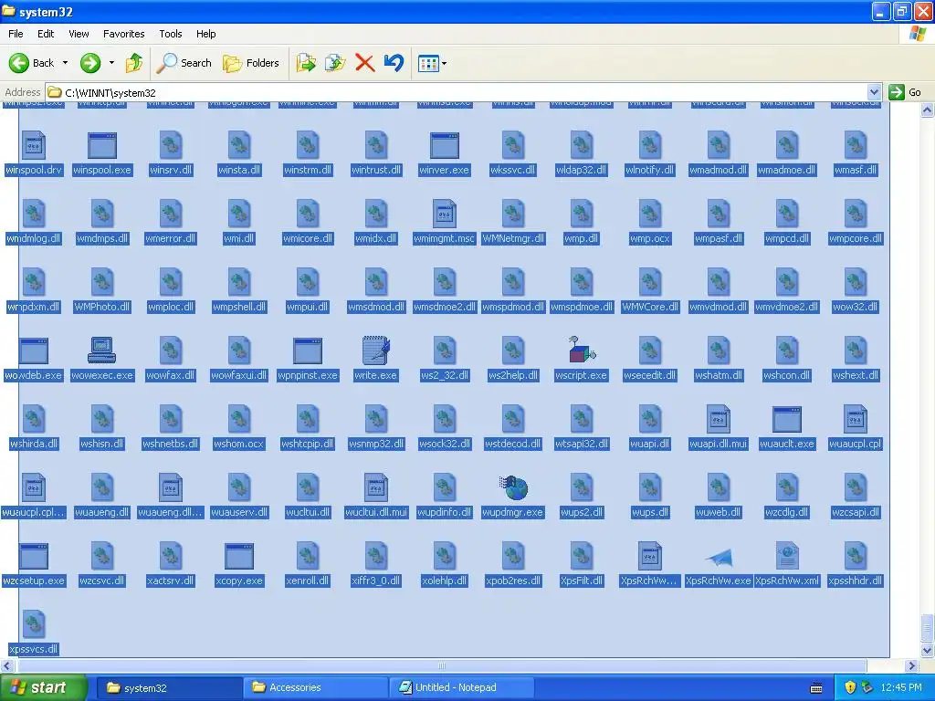Click the horizontal scrollbar thumb
935x701 pixels.
click(442, 665)
